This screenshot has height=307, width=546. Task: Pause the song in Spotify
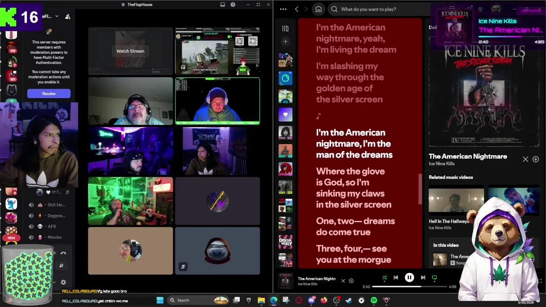[409, 278]
